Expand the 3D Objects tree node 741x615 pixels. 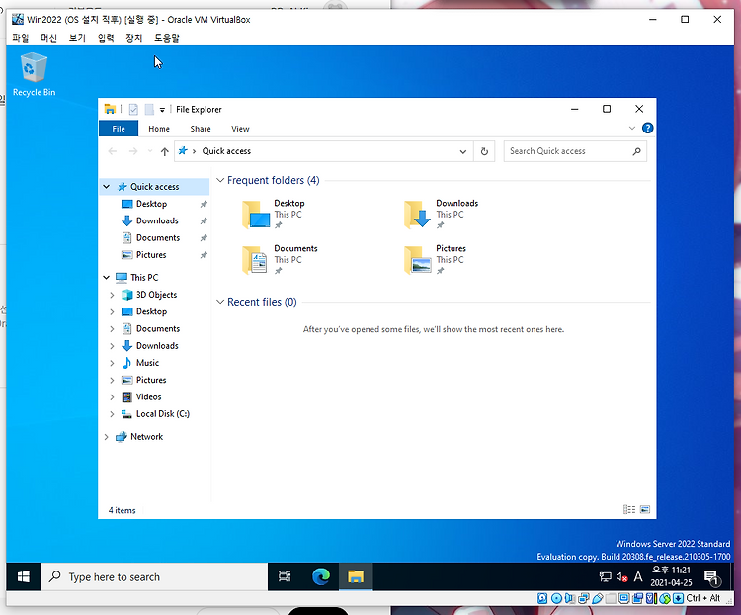tap(112, 295)
